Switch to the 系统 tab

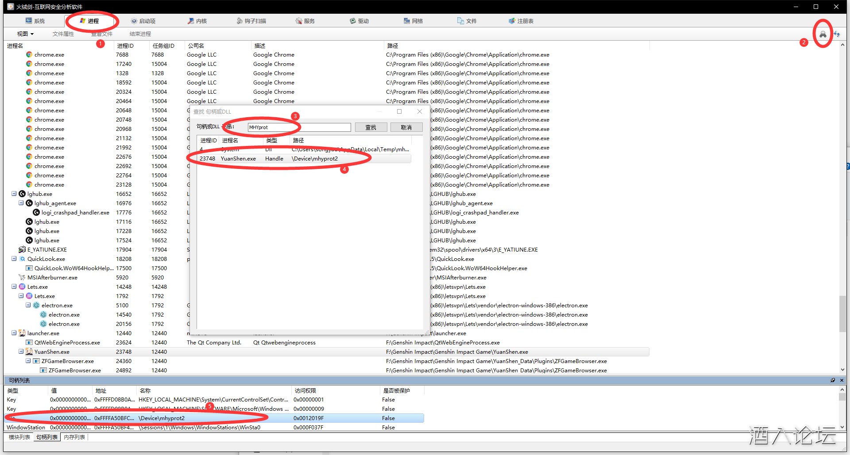[35, 21]
